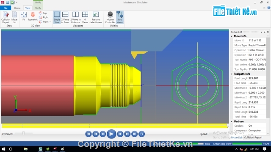This screenshot has height=152, width=271.
Task: Open the File menu
Action: [6, 8]
